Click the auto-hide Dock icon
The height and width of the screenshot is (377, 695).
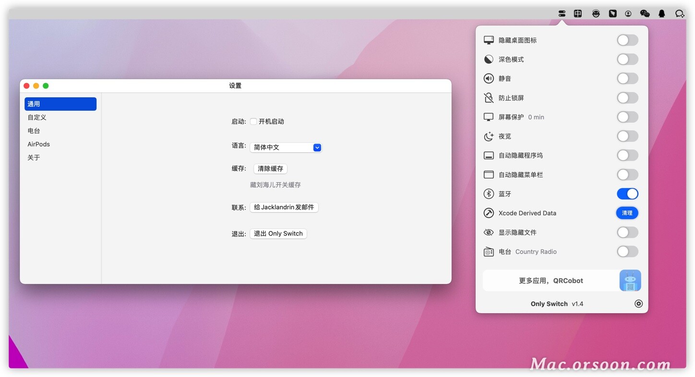(489, 156)
